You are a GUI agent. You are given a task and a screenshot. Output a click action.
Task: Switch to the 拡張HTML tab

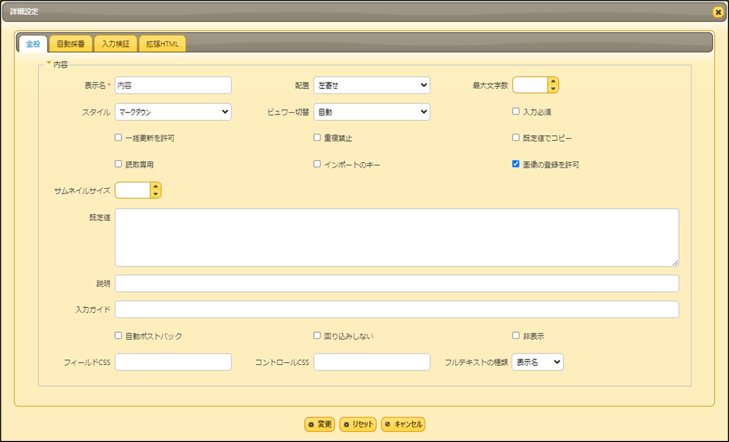[162, 44]
